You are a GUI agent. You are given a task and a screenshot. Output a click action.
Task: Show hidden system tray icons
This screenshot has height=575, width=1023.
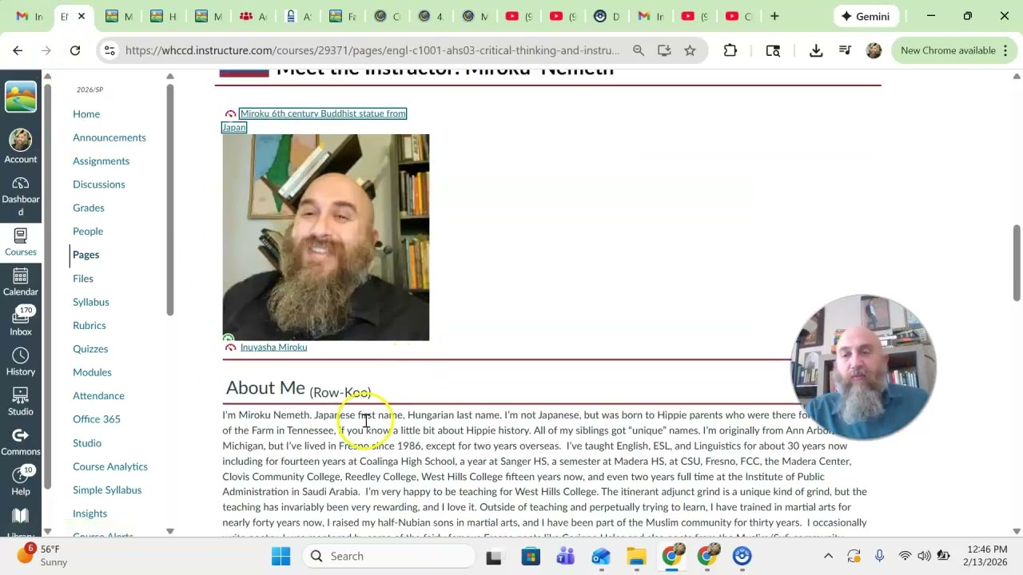[828, 556]
